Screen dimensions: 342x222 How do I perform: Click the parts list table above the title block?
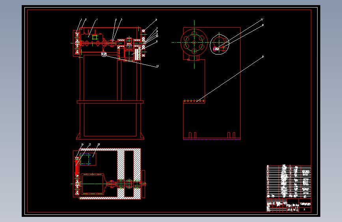click(x=289, y=182)
